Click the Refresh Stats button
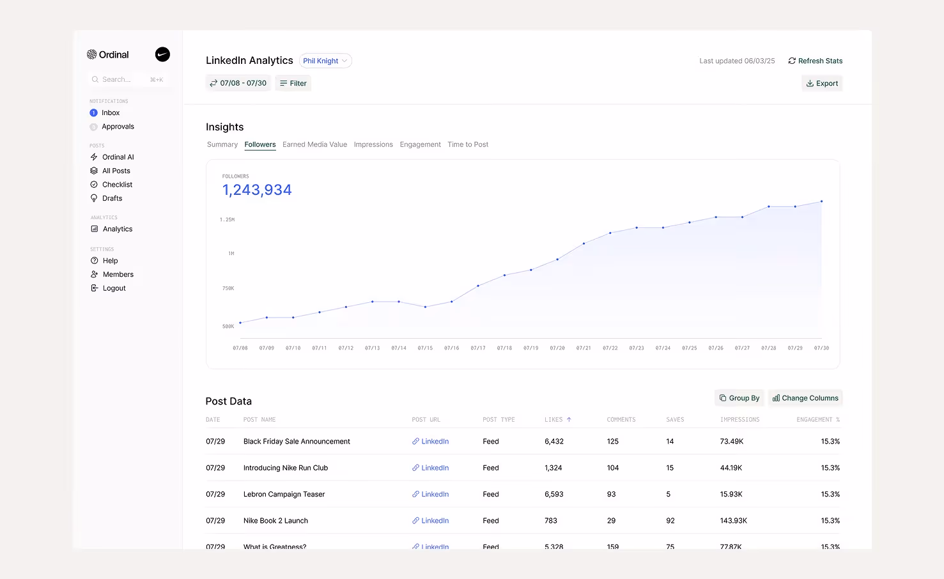The height and width of the screenshot is (579, 944). click(x=815, y=61)
